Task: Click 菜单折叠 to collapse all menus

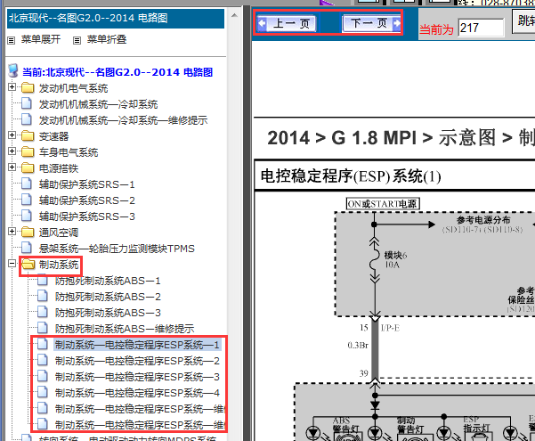Action: coord(107,39)
